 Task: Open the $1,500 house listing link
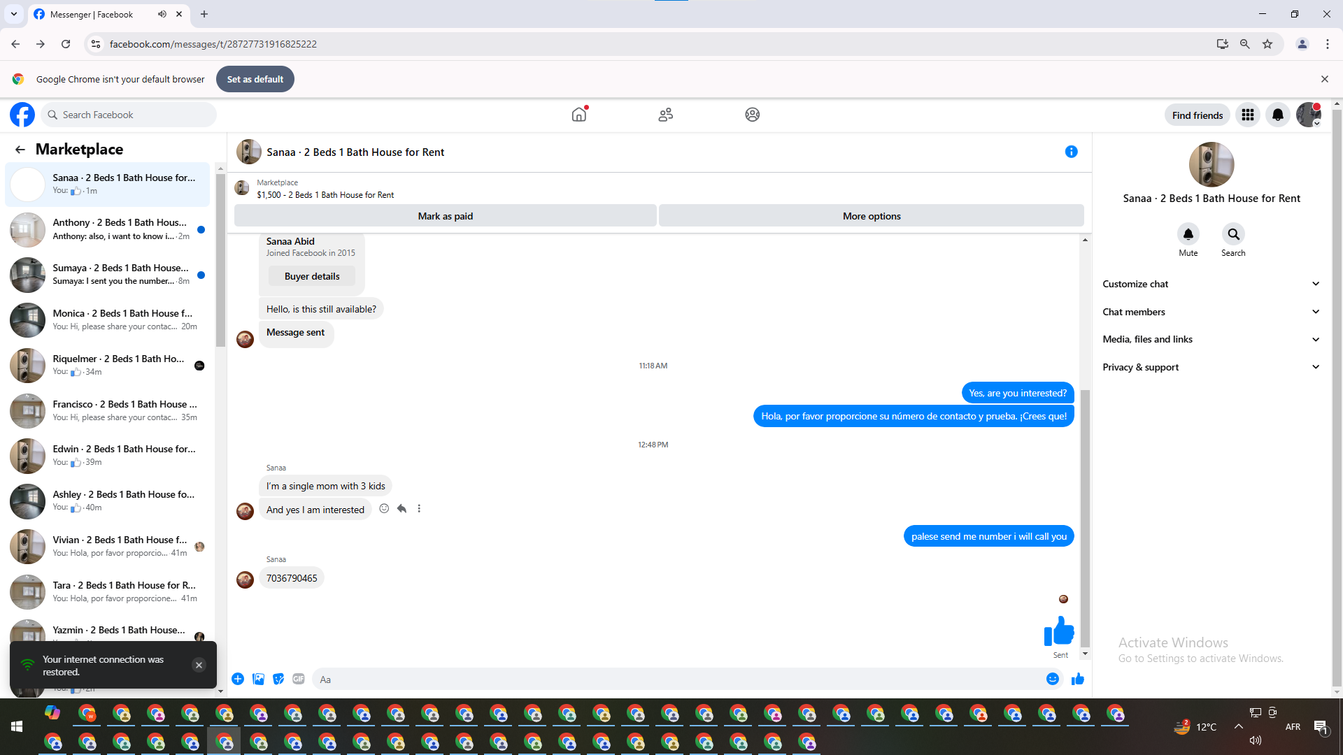coord(325,195)
